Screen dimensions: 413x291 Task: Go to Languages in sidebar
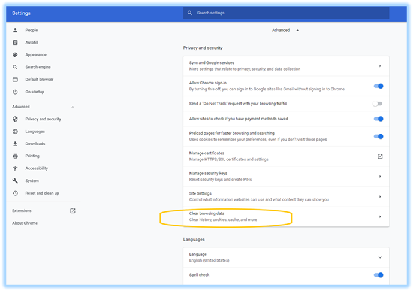click(x=35, y=131)
